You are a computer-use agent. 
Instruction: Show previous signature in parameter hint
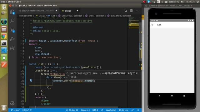click(x=67, y=73)
